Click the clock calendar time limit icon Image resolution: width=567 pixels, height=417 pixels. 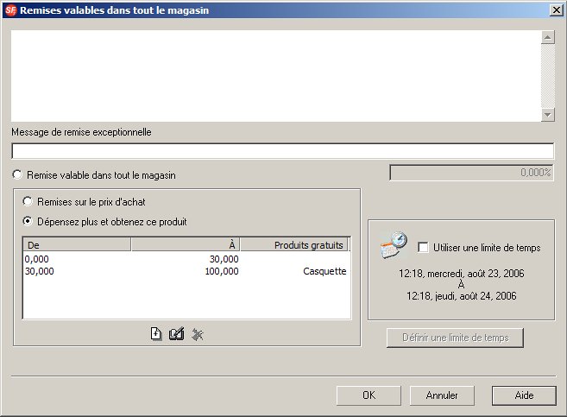(394, 246)
